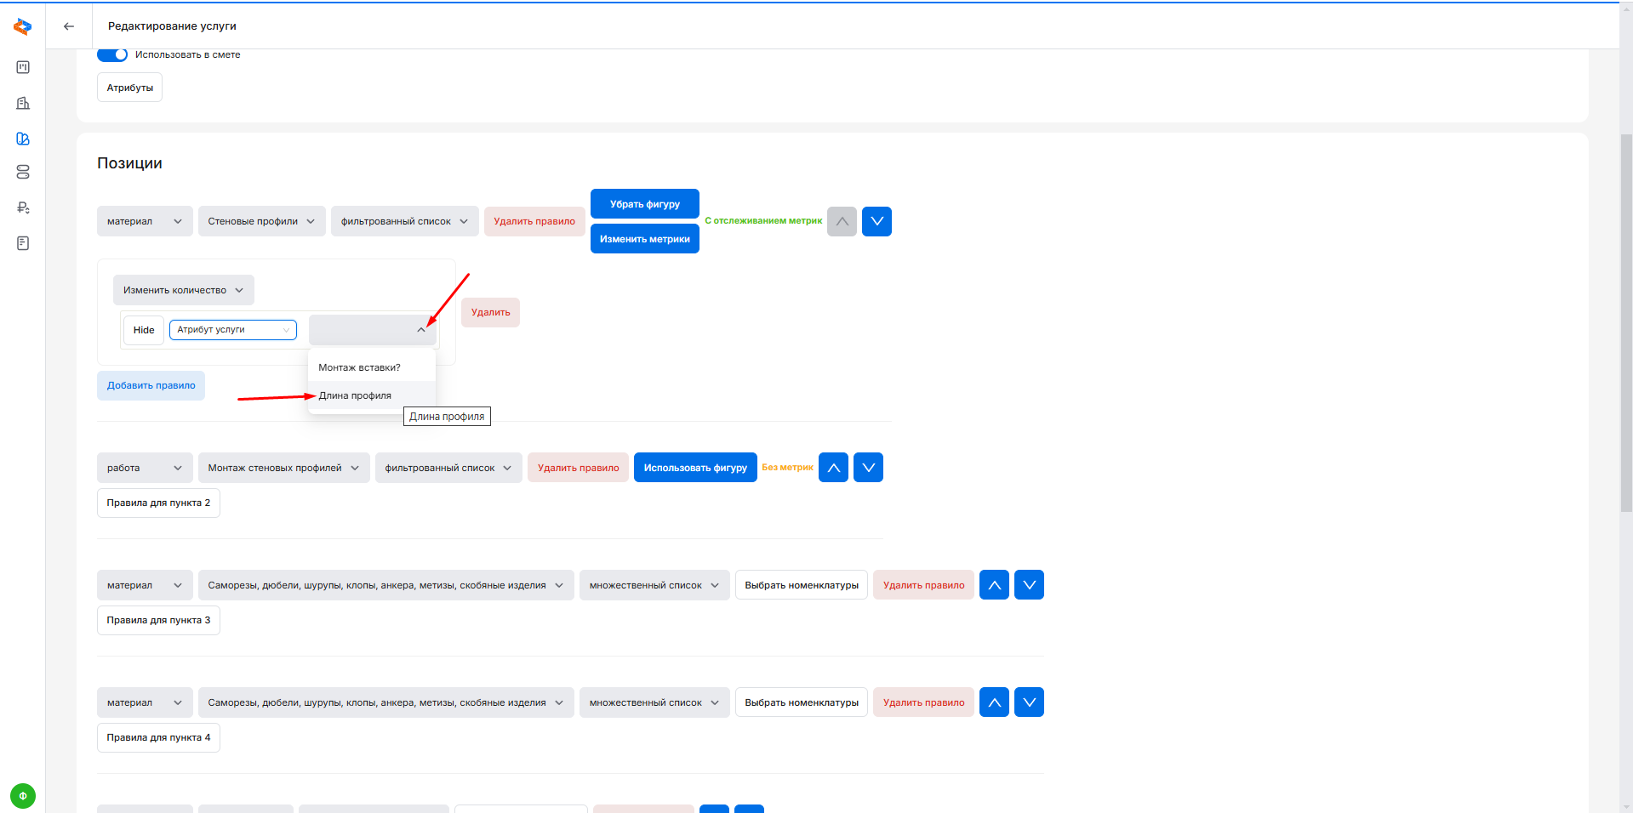Open the buildings section in the sidebar
Screen dimensions: 1633x813
tap(23, 103)
